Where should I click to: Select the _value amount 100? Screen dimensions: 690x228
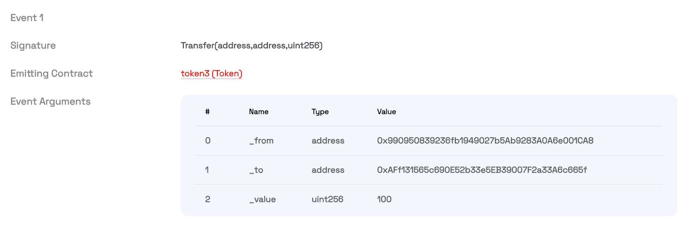384,199
